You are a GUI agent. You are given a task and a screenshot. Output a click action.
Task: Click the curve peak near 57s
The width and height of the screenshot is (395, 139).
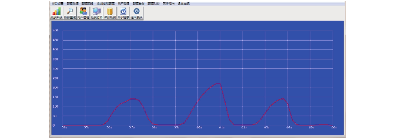tap(133, 99)
